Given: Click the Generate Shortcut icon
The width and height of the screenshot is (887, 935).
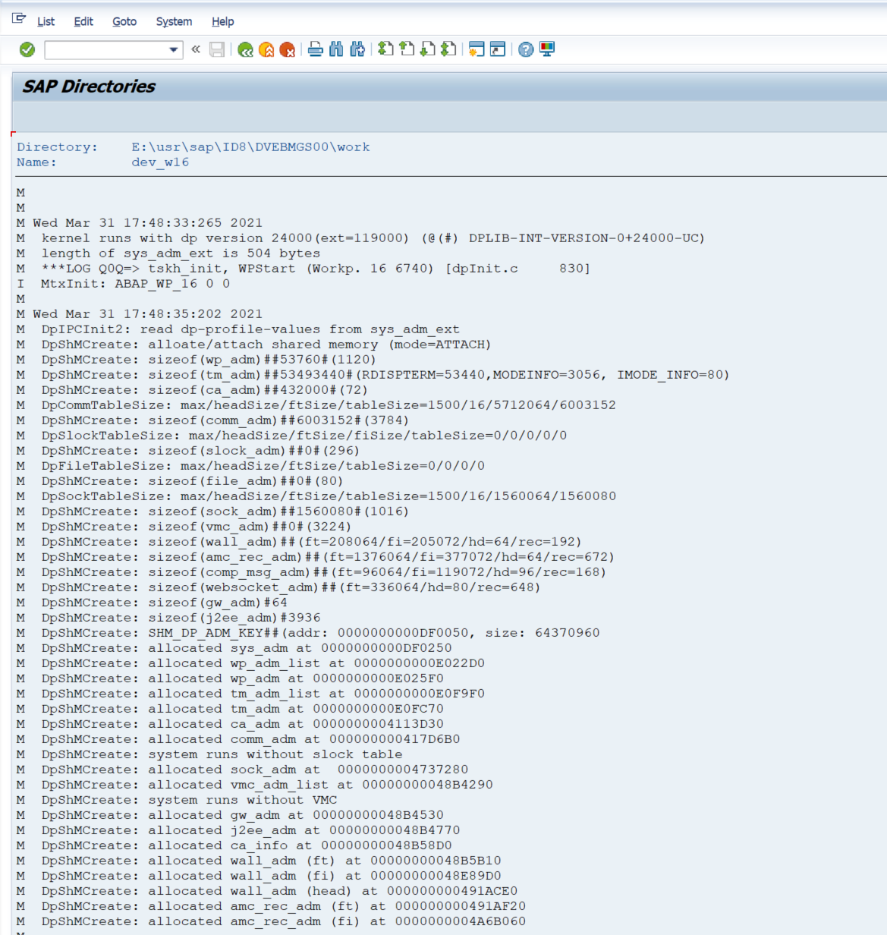Looking at the screenshot, I should [498, 49].
